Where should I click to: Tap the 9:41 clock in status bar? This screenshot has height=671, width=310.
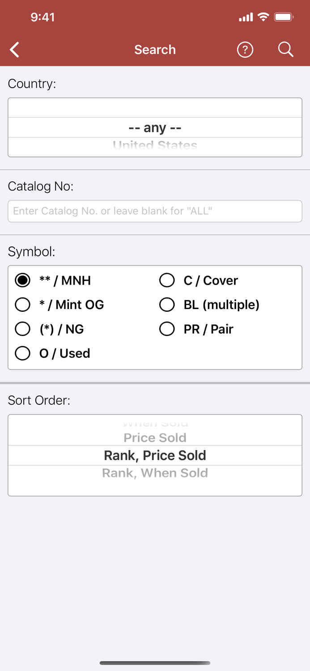pyautogui.click(x=42, y=17)
